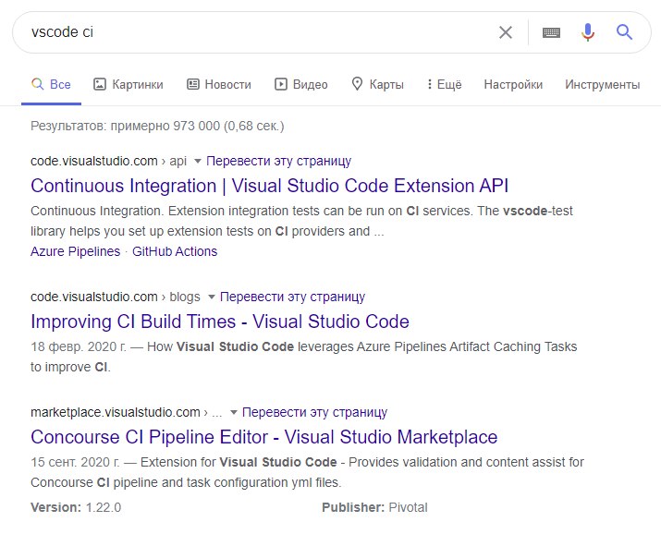
Task: Follow the GitHub Actions sitelink
Action: (175, 251)
